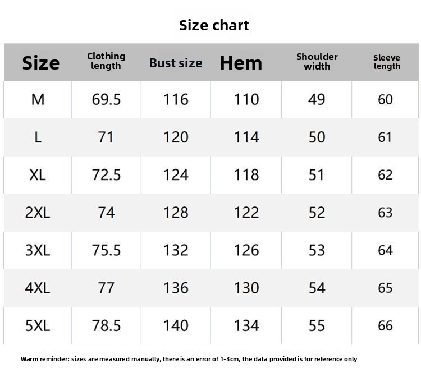The width and height of the screenshot is (421, 377).
Task: Click the 3XL size row label
Action: pyautogui.click(x=38, y=250)
